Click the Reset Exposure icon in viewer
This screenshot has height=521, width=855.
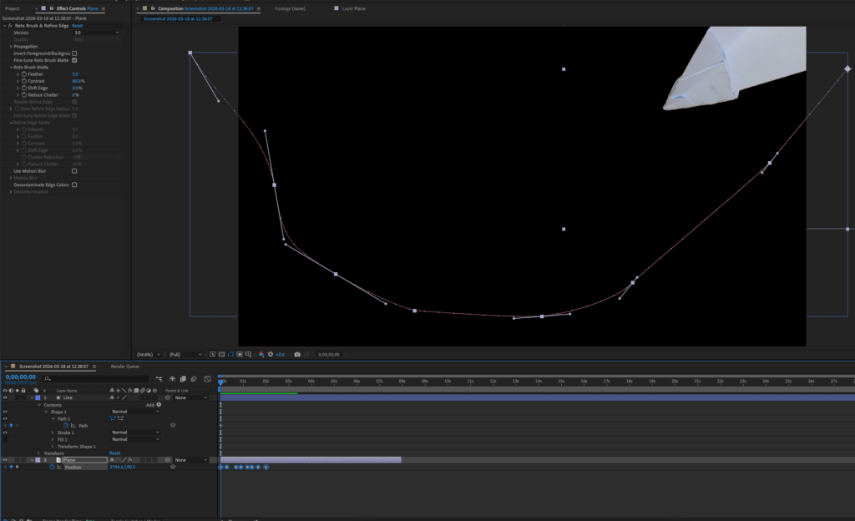pos(271,354)
